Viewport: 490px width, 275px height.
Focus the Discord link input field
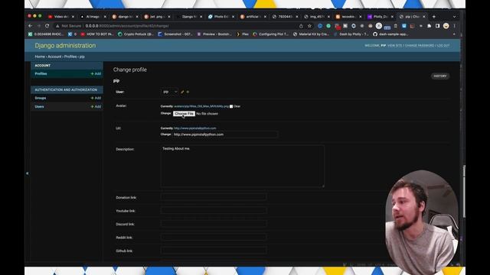tap(214, 224)
